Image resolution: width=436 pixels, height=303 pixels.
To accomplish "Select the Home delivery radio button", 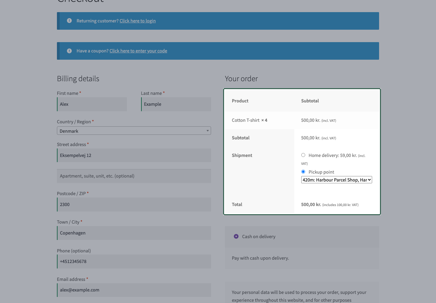I will [x=303, y=155].
